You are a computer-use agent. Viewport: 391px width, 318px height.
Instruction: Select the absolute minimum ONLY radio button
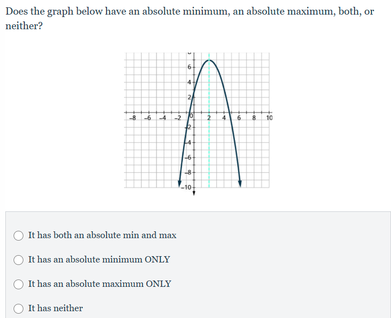pos(18,260)
